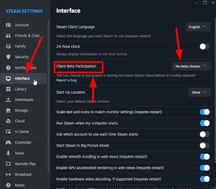Image resolution: width=216 pixels, height=189 pixels.
Task: Switch to Library settings
Action: point(23,89)
